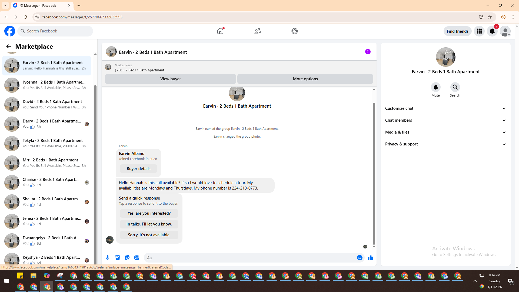Open the notifications bell
Screen dimensions: 519x292
(492, 31)
